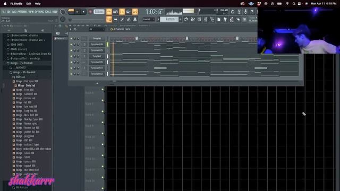The image size is (340, 191).
Task: Mute the channel ending in #6
Action: 71,45
